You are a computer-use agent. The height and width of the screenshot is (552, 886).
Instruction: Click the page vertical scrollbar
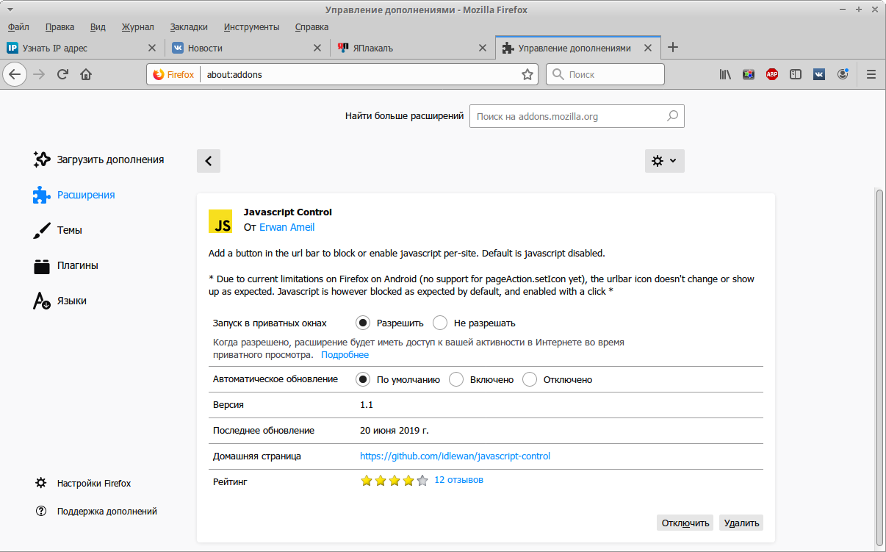pos(880,368)
